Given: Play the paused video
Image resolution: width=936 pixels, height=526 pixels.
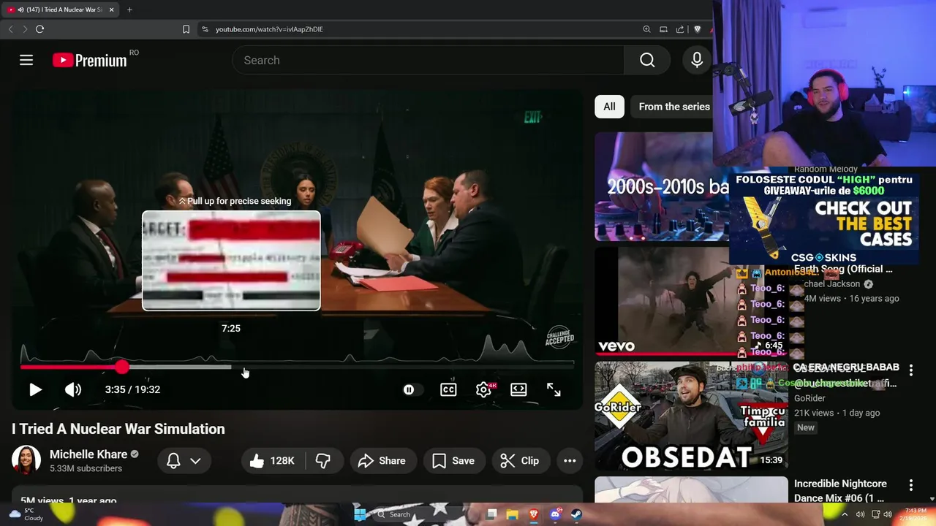Looking at the screenshot, I should click(x=35, y=389).
